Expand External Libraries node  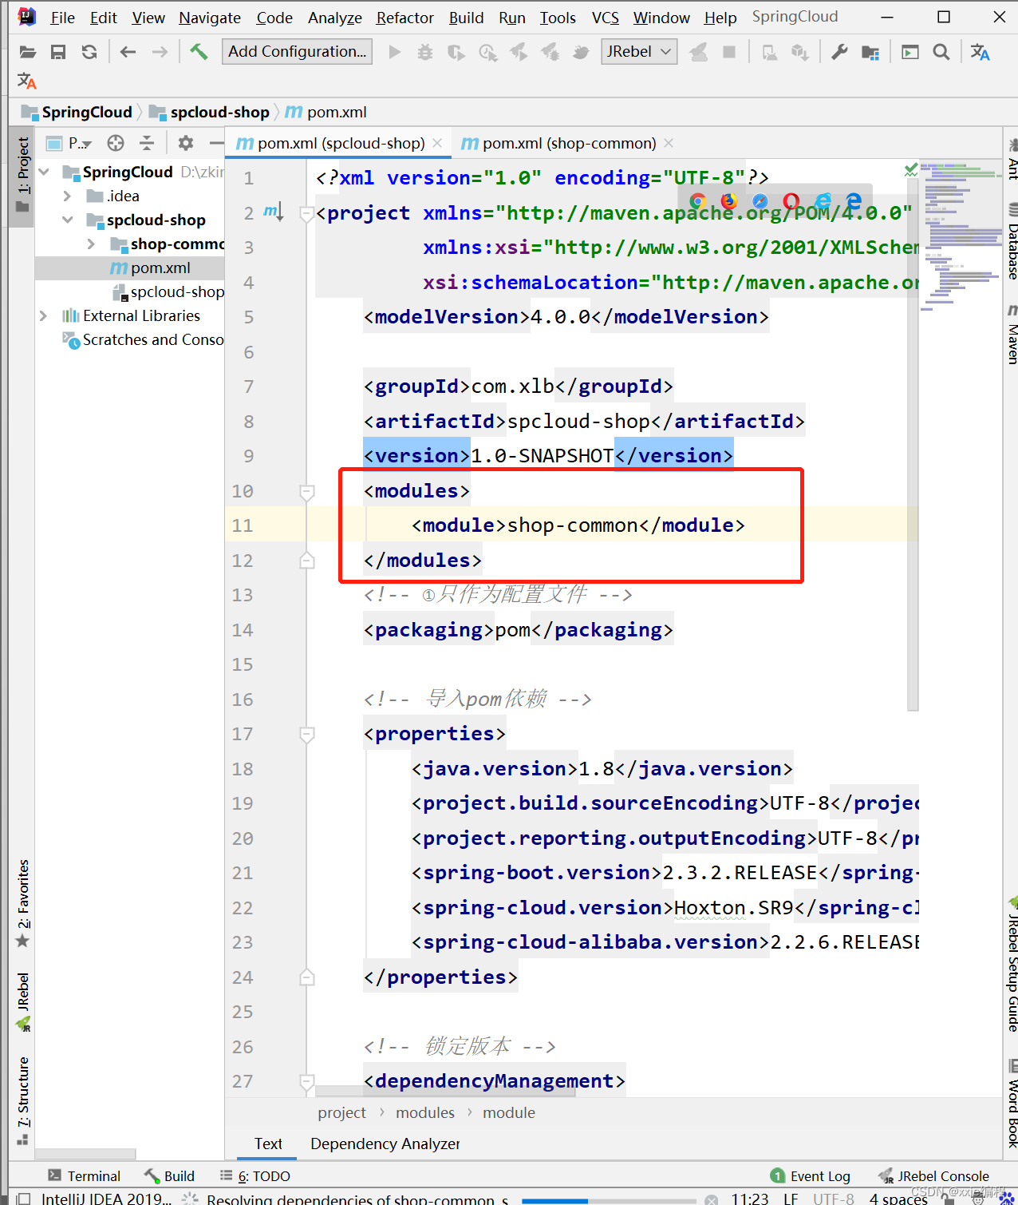(x=44, y=315)
